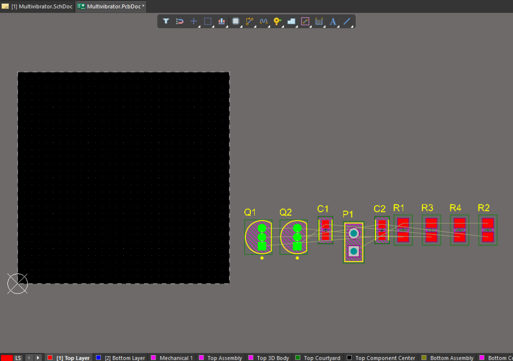Select the filter funnel tool in the toolbar
This screenshot has width=513, height=361.
coord(166,21)
